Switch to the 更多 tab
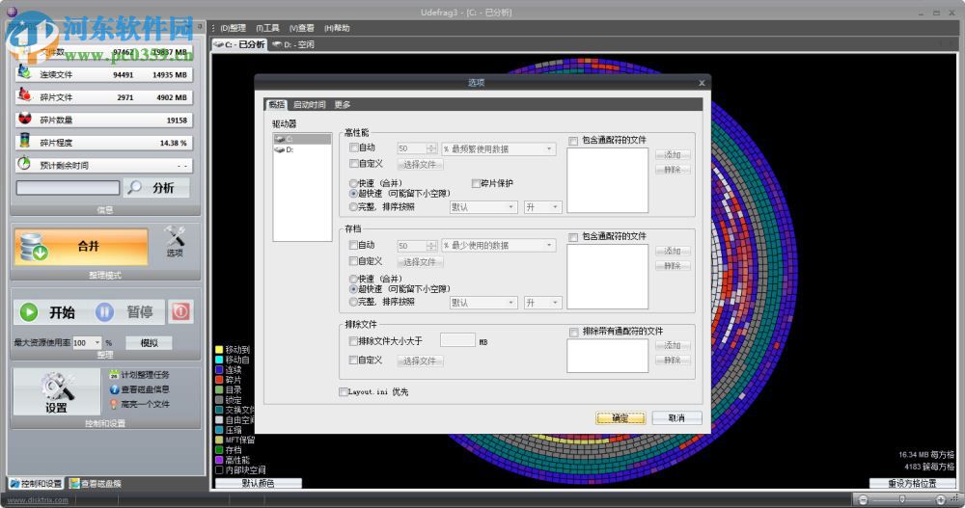Screen dimensions: 965x508 point(343,104)
